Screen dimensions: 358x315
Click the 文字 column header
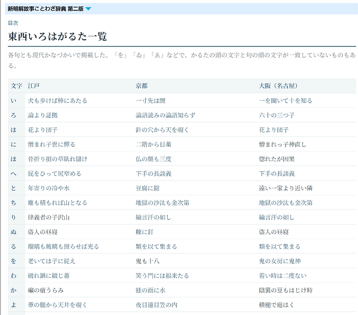pos(16,86)
